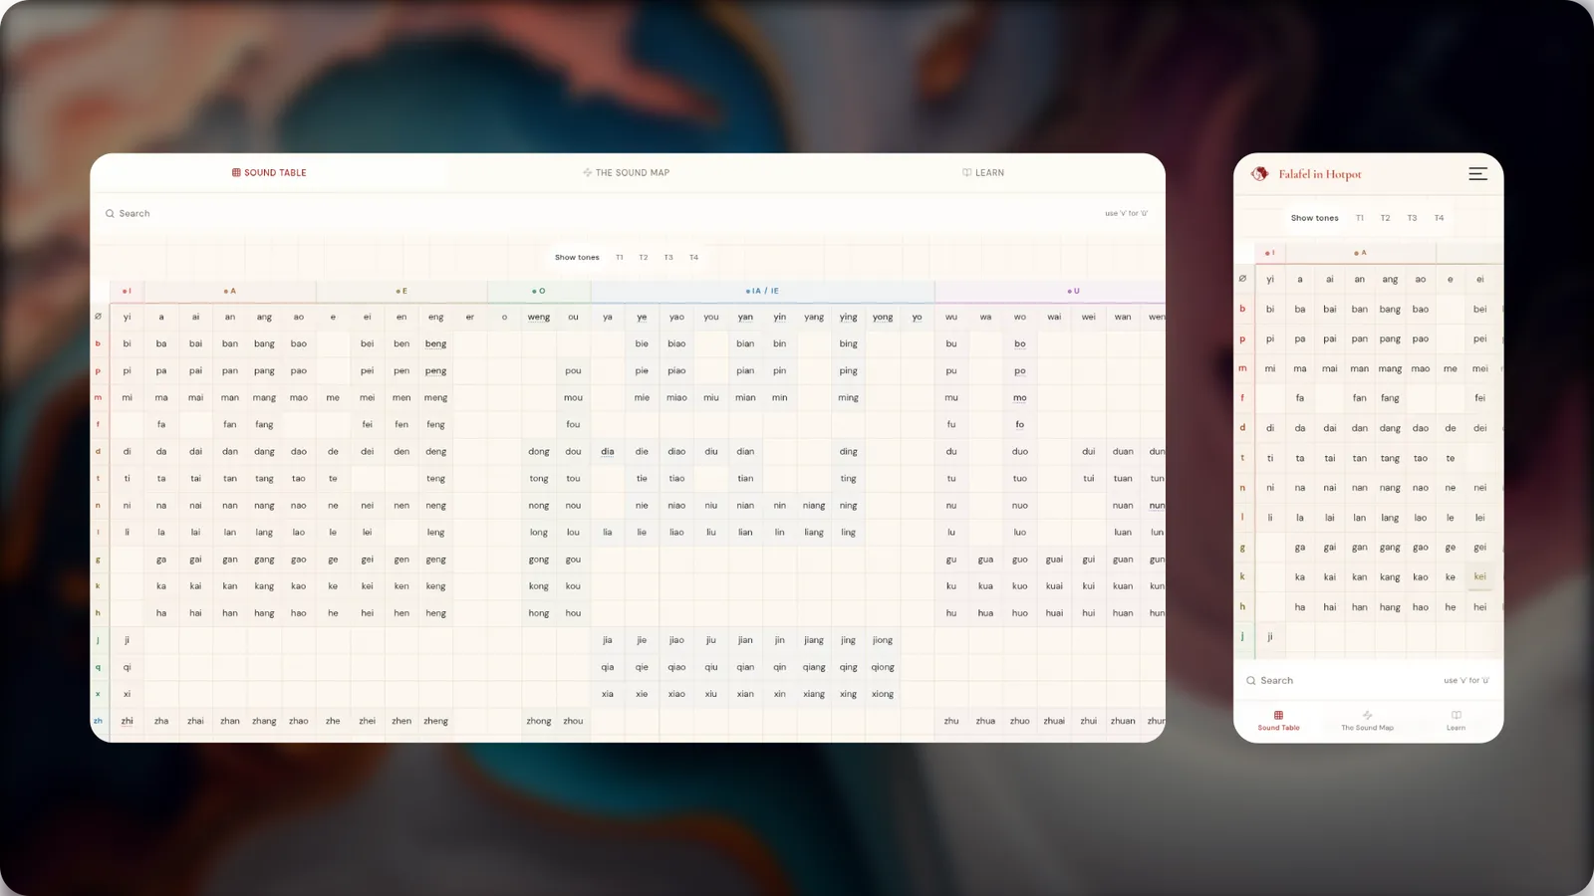Tap the Learn book icon in mobile bottom bar

(x=1456, y=715)
